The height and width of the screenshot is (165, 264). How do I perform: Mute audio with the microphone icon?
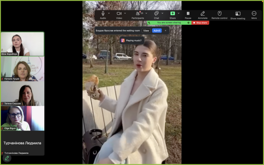pos(103,13)
